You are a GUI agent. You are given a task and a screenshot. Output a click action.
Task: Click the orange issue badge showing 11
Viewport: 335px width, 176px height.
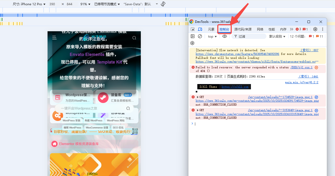pyautogui.click(x=319, y=37)
